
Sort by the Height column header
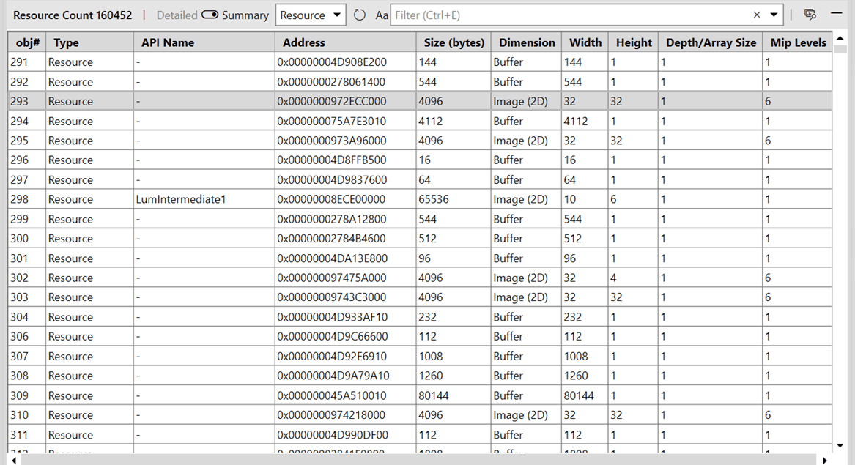coord(634,42)
